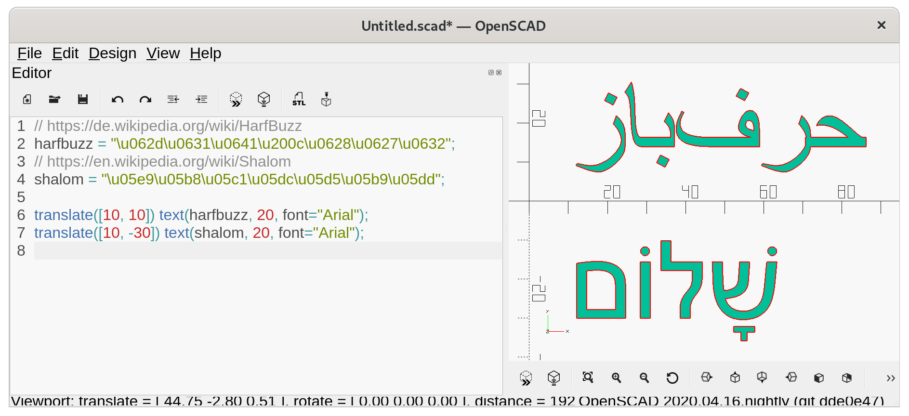Send the design to the 3D printer
Viewport: 909px width, 416px height.
pyautogui.click(x=326, y=100)
